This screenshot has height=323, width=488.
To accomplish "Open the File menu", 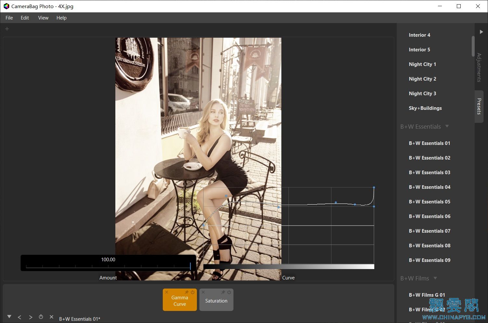I will click(9, 18).
